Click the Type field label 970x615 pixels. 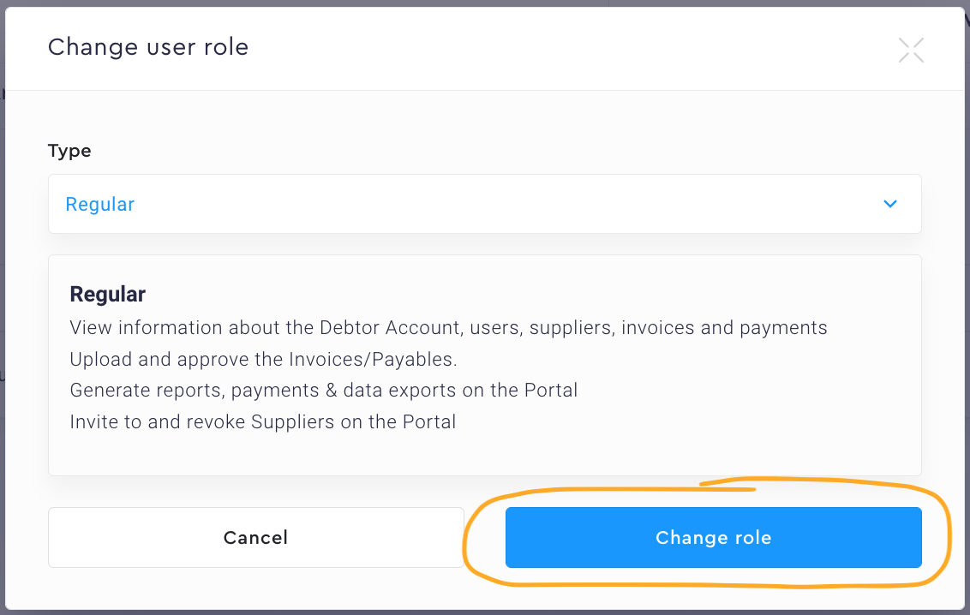(69, 151)
